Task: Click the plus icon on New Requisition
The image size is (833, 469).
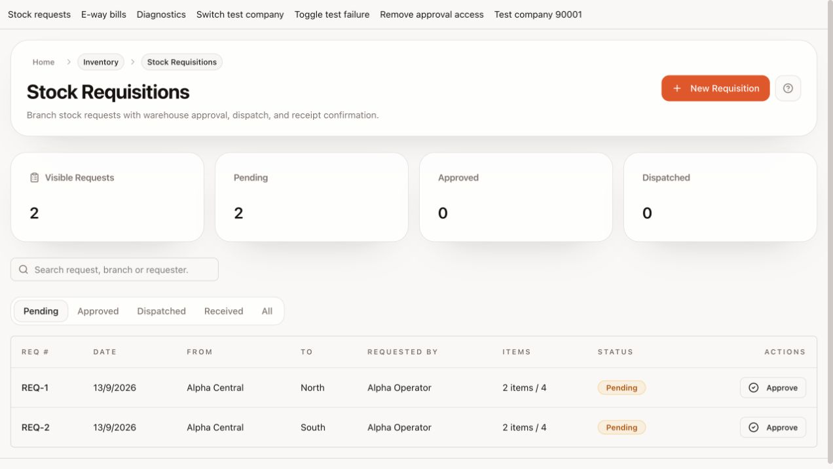Action: coord(677,88)
